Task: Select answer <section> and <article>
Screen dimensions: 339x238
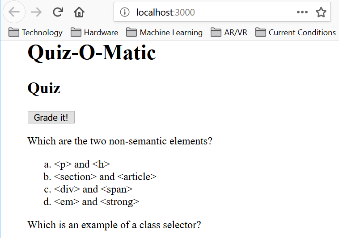Action: click(105, 176)
